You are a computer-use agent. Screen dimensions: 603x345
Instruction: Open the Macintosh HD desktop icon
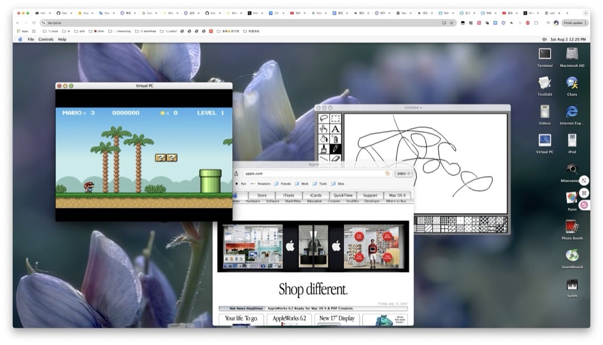pyautogui.click(x=572, y=57)
